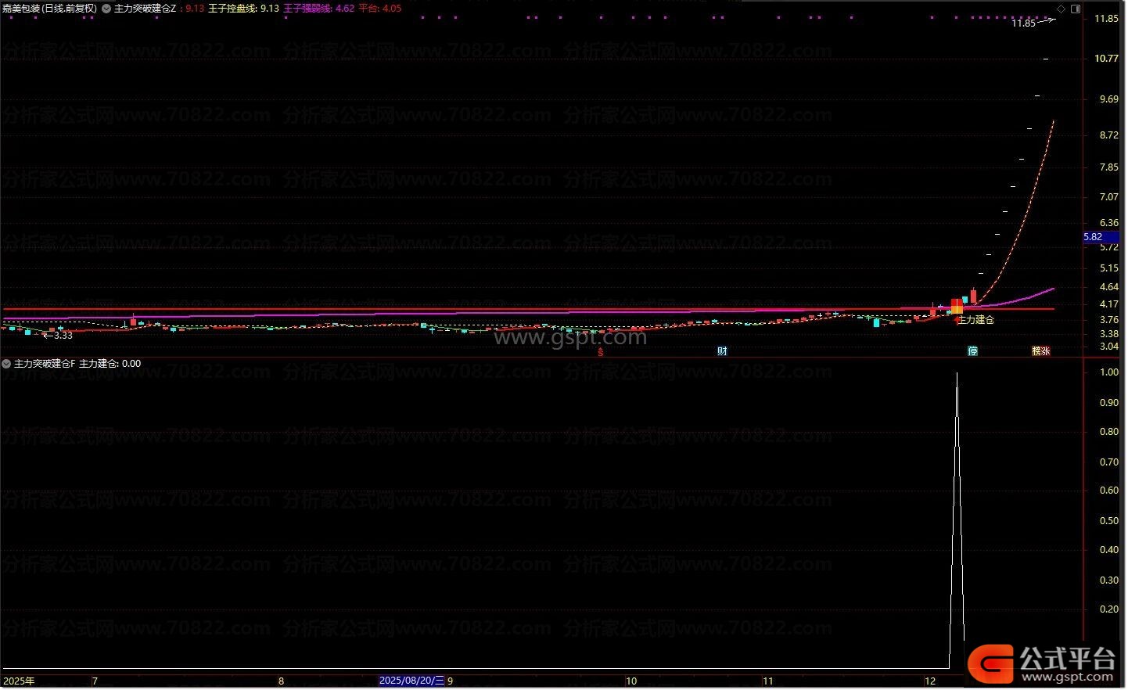Image resolution: width=1128 pixels, height=690 pixels.
Task: Toggle the side panel icon at top-right
Action: (x=1076, y=9)
